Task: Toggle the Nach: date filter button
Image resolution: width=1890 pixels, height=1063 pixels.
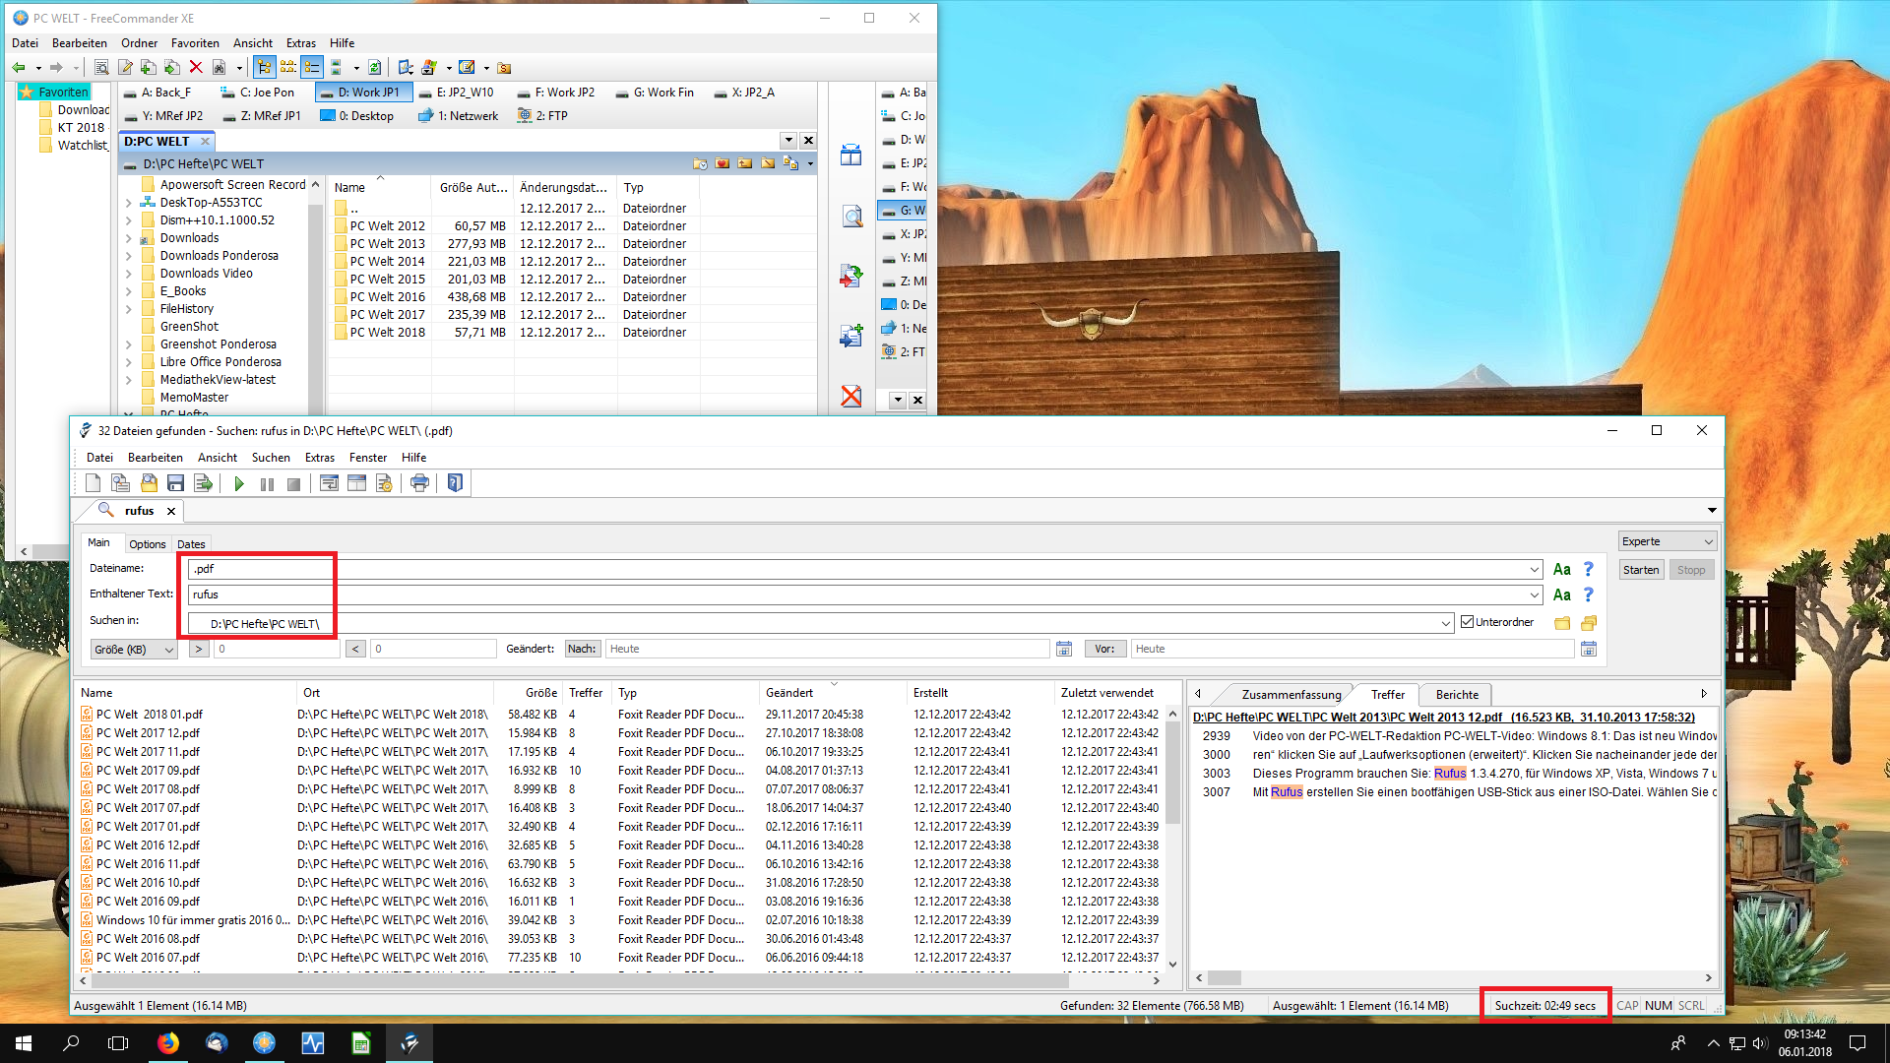Action: pyautogui.click(x=581, y=649)
